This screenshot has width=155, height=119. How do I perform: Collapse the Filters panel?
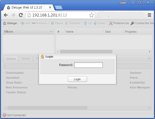point(51,32)
